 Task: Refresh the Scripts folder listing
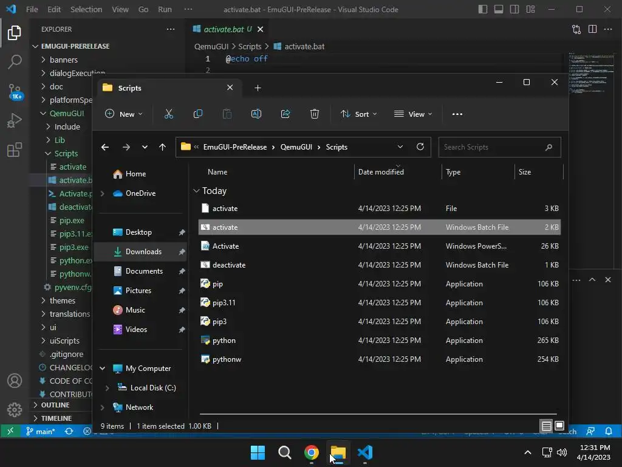(x=420, y=147)
